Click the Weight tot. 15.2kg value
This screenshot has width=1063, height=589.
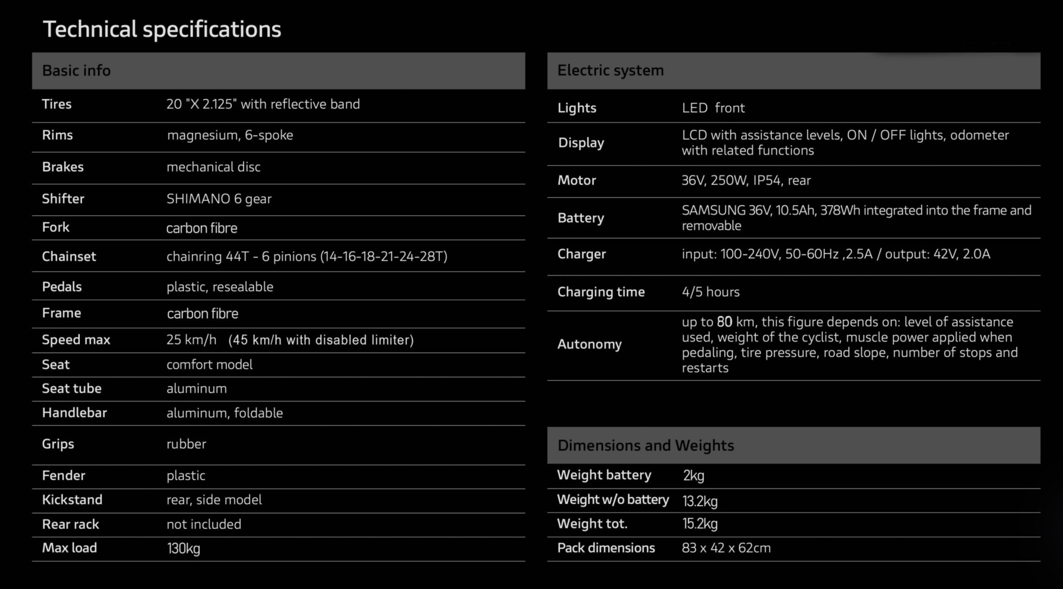pos(700,524)
